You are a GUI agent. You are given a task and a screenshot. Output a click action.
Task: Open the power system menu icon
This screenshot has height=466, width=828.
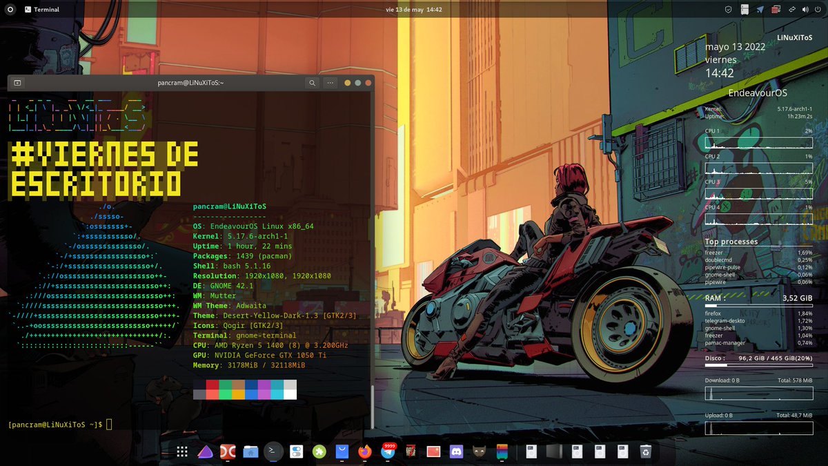tap(817, 10)
